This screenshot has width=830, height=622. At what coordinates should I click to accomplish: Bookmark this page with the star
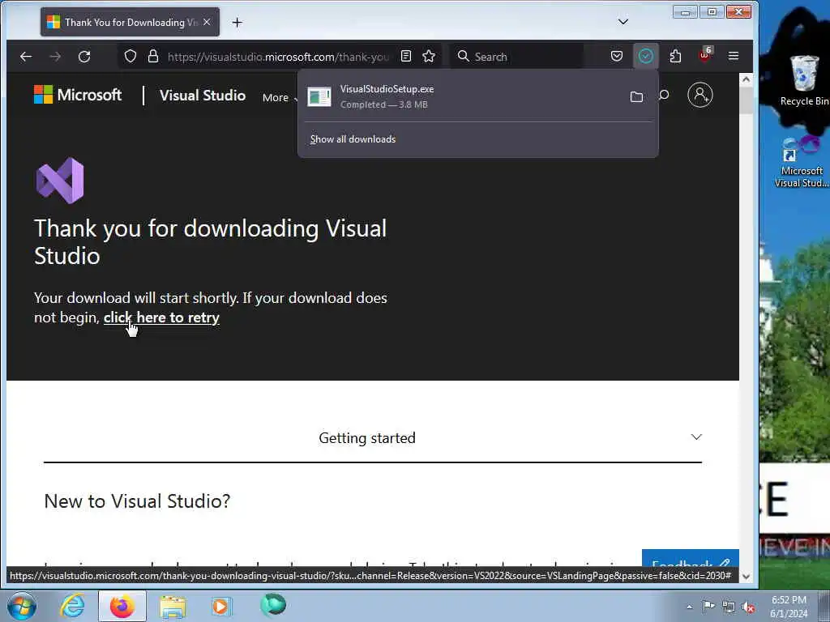[x=429, y=56]
